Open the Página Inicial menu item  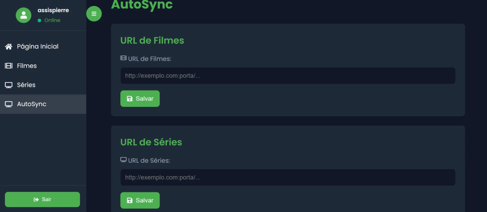click(x=38, y=46)
